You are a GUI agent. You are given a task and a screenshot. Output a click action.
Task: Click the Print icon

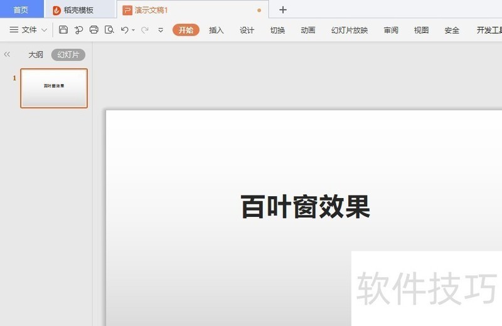pyautogui.click(x=93, y=29)
